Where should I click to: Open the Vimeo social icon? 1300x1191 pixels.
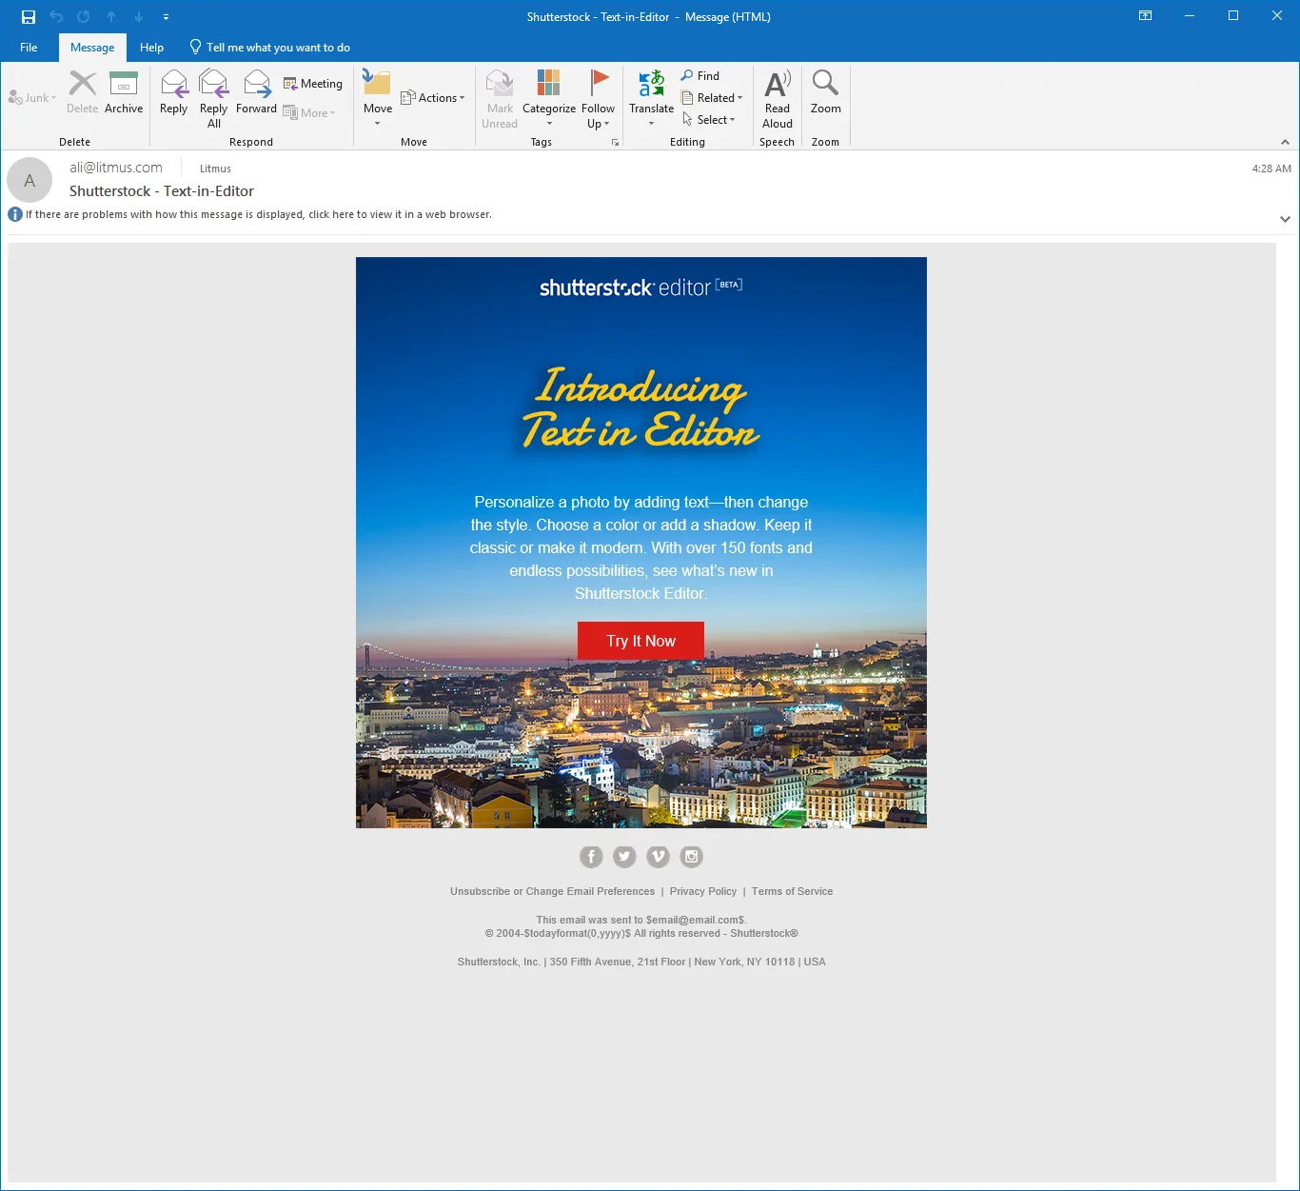pyautogui.click(x=658, y=857)
